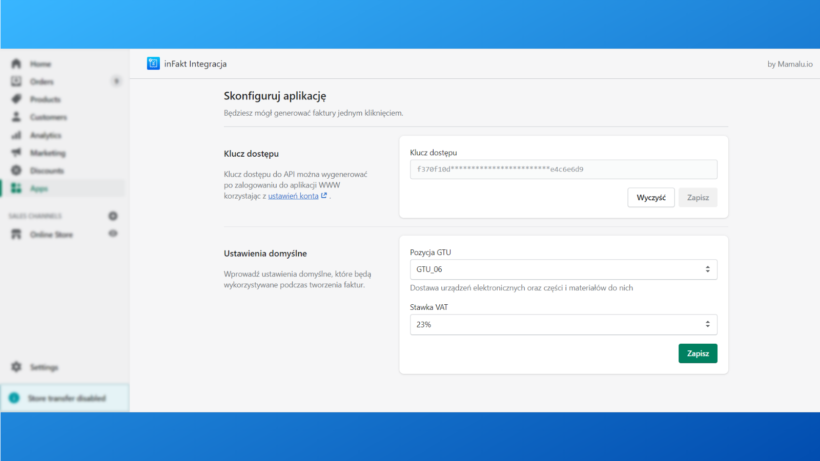Select the Apps menu entry
The image size is (820, 461).
[x=39, y=188]
